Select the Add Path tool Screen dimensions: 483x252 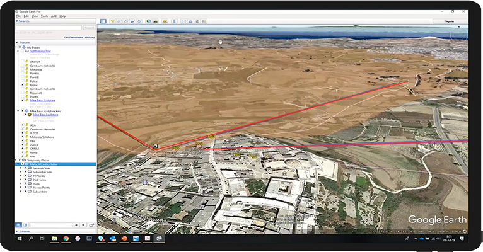click(126, 21)
